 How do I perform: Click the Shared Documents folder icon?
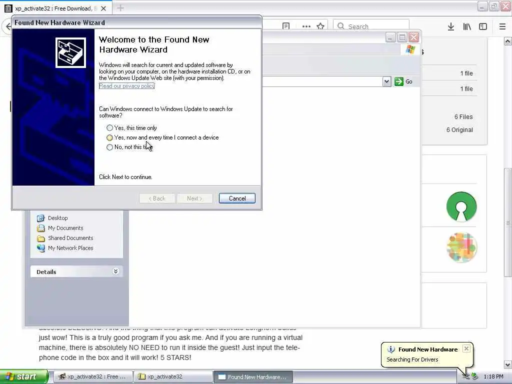click(x=41, y=238)
